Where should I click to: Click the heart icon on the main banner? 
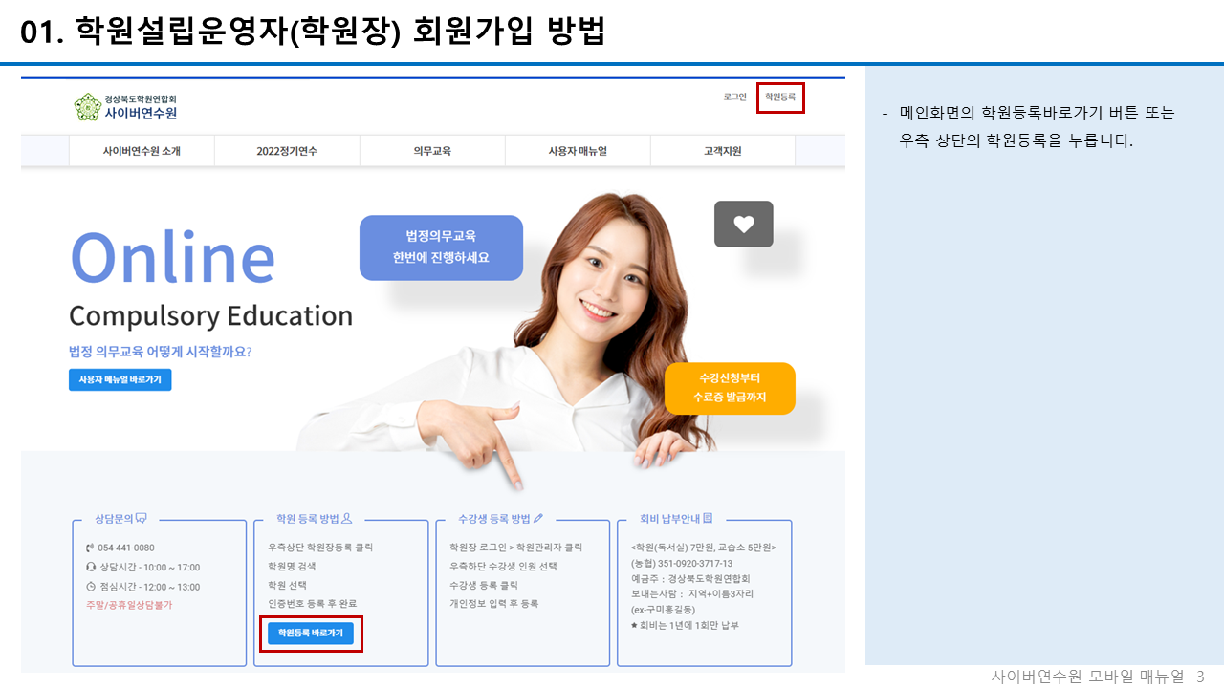pyautogui.click(x=743, y=224)
